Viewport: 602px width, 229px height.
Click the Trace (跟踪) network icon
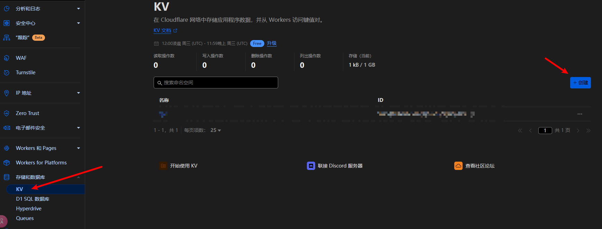(7, 38)
